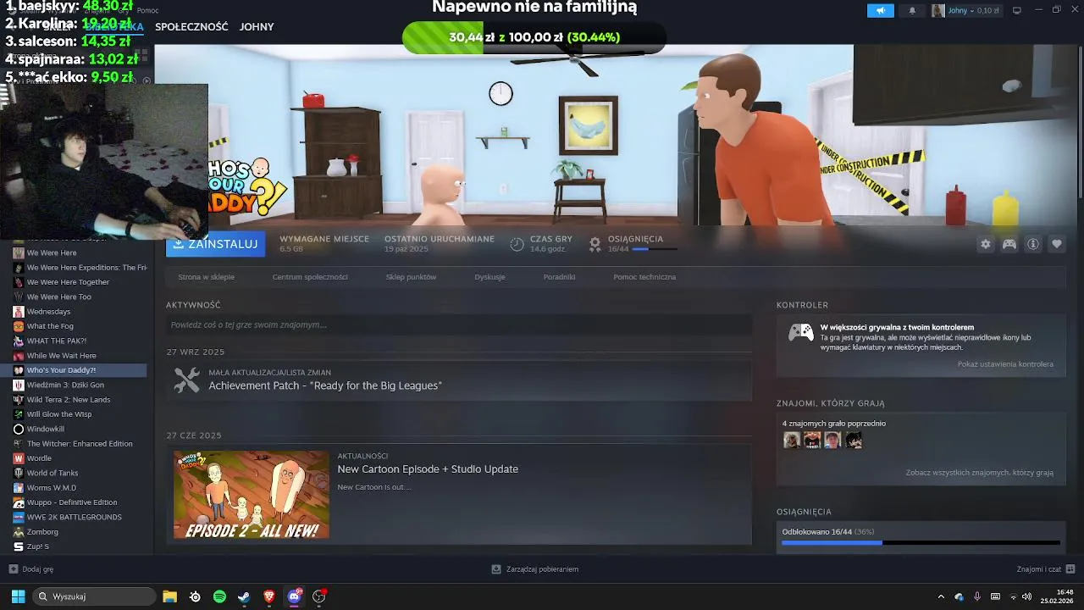Image resolution: width=1084 pixels, height=610 pixels.
Task: Click Zarządzaj pobieraniem
Action: [x=535, y=569]
